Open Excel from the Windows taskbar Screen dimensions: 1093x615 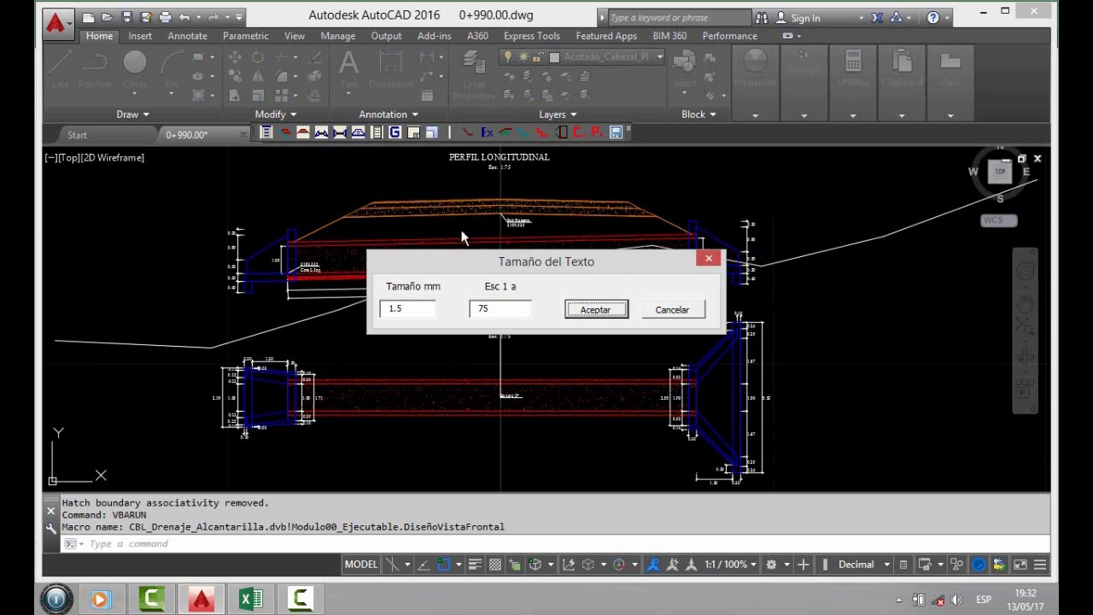coord(251,599)
